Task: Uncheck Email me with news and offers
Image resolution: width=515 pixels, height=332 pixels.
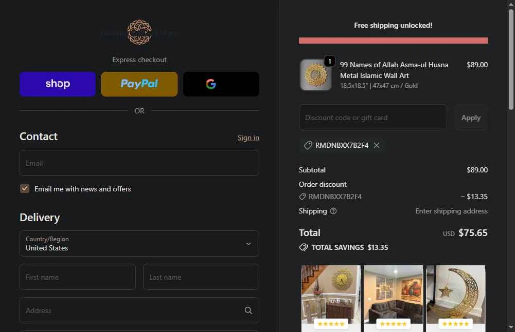Action: click(25, 188)
